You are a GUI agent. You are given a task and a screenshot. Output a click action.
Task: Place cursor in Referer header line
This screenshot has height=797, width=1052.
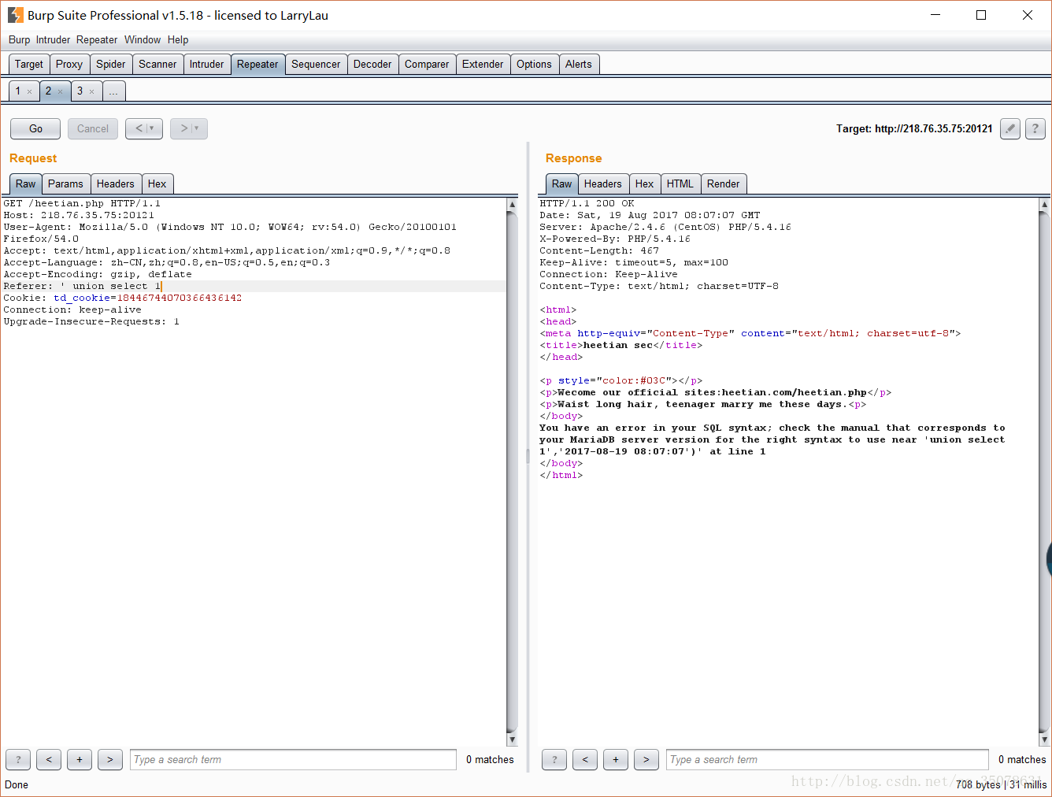(x=254, y=286)
